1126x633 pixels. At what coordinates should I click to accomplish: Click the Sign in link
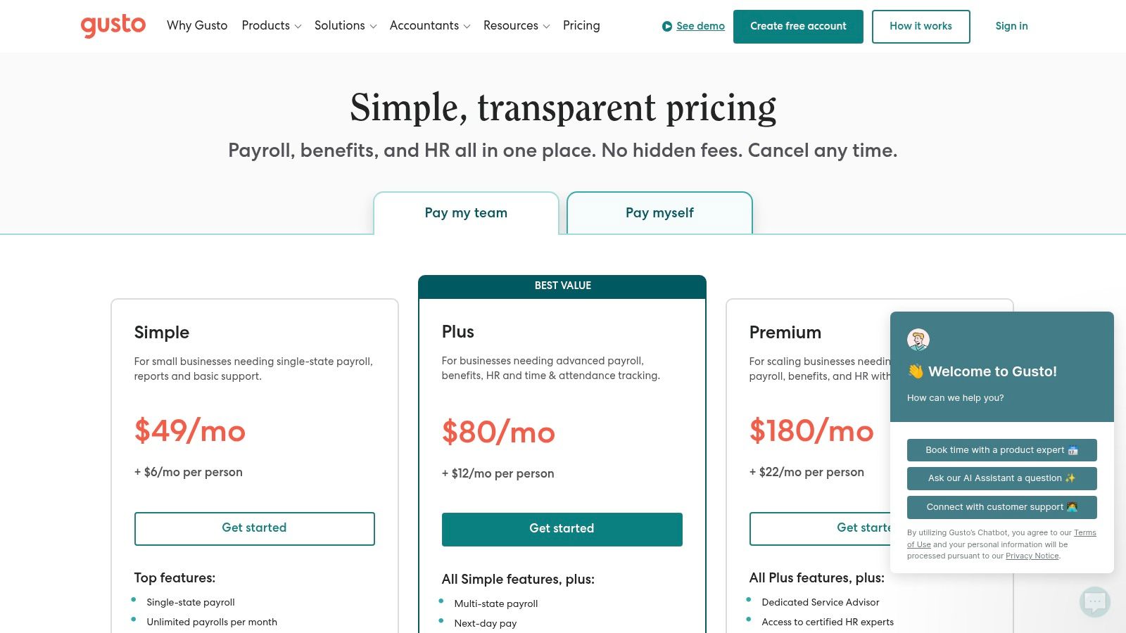pos(1011,27)
